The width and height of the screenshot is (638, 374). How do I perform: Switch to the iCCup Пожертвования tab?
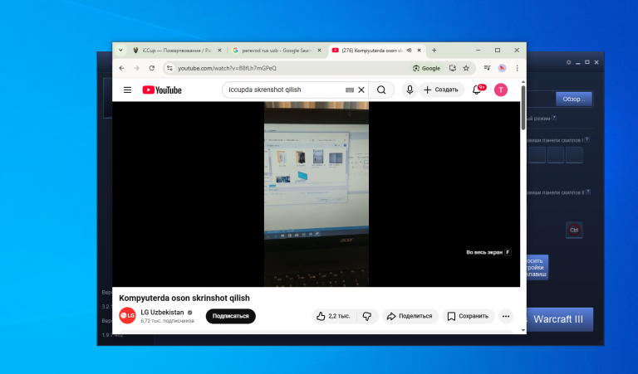pyautogui.click(x=177, y=51)
